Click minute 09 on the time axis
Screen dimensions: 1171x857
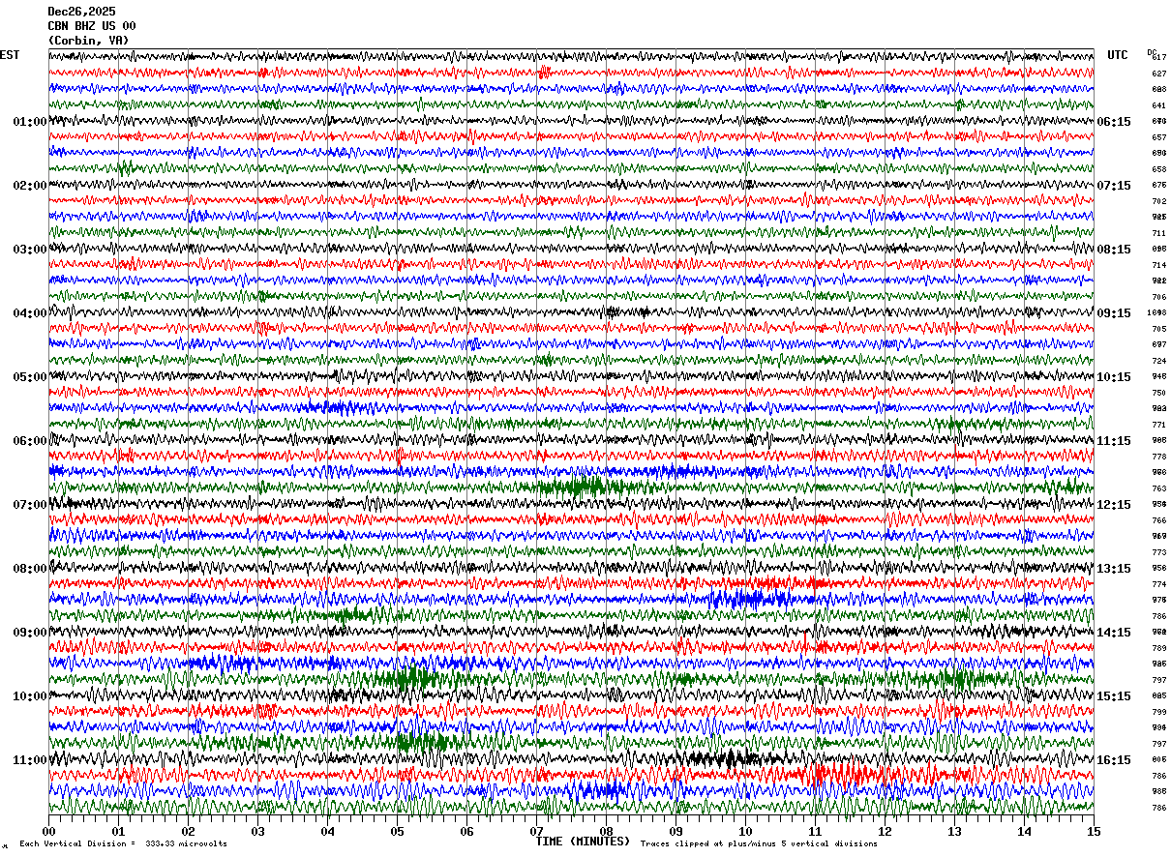click(x=676, y=831)
